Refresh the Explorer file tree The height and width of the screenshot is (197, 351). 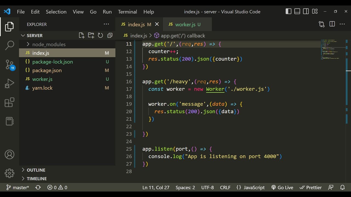click(x=100, y=35)
